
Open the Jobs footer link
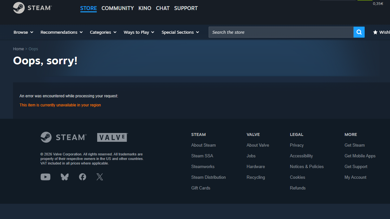pos(251,156)
